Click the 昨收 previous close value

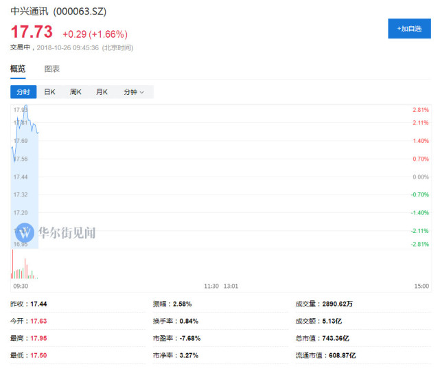38,304
